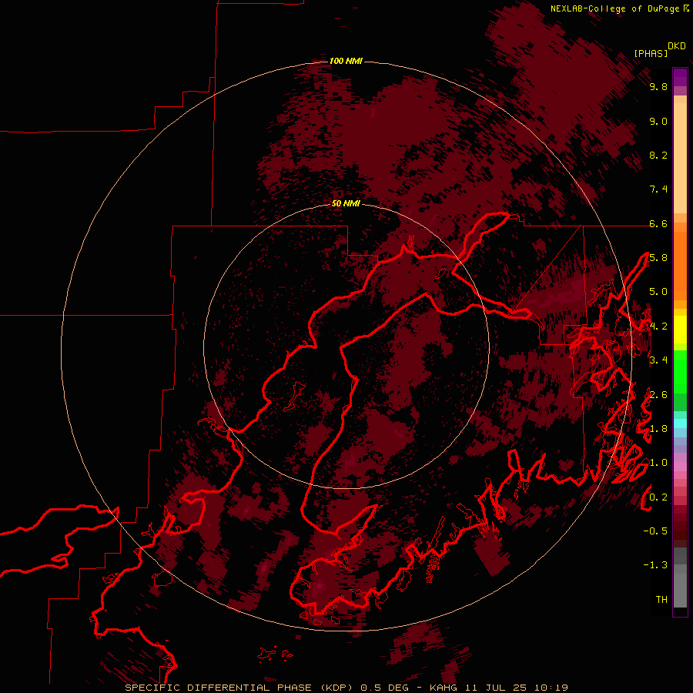Select the 100 NMI range ring label

[x=346, y=61]
